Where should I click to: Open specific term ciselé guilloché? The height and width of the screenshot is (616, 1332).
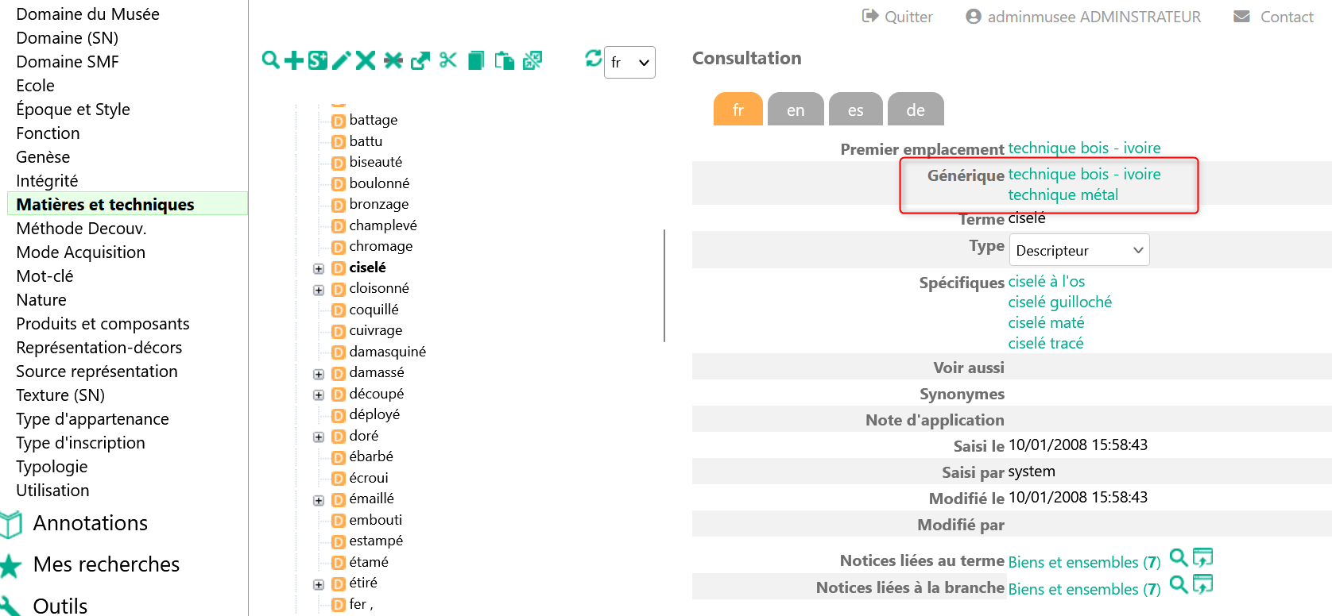click(x=1059, y=302)
